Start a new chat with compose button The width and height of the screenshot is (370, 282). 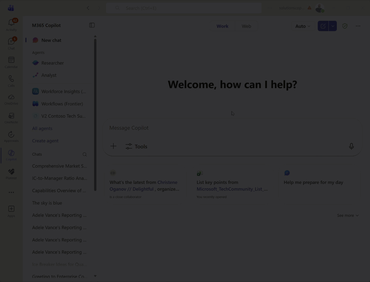click(x=323, y=26)
